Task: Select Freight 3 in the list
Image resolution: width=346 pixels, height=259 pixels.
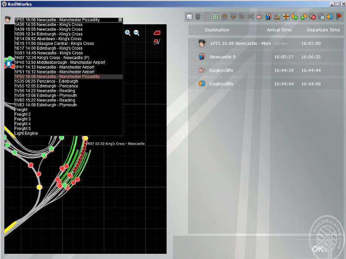Action: (22, 119)
